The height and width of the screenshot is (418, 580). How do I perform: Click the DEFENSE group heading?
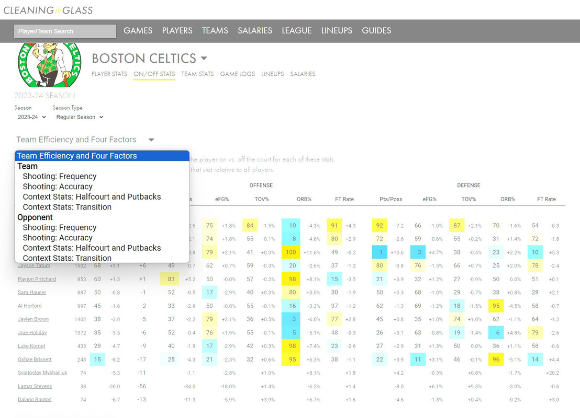[469, 185]
